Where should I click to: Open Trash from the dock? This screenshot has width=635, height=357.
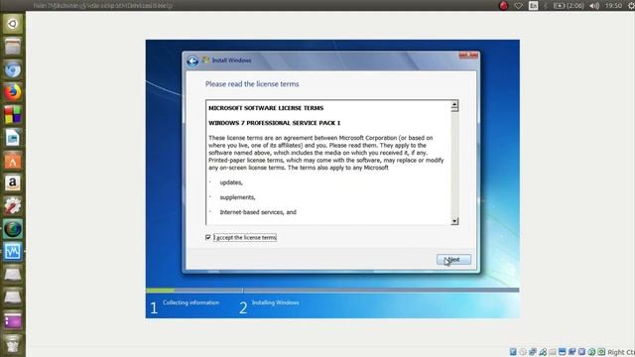pyautogui.click(x=13, y=344)
